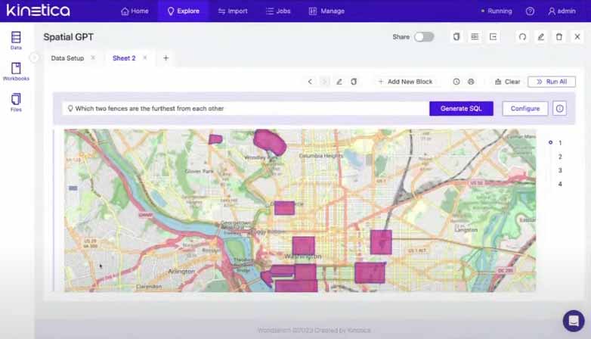Open the chat support bubble

(x=573, y=319)
